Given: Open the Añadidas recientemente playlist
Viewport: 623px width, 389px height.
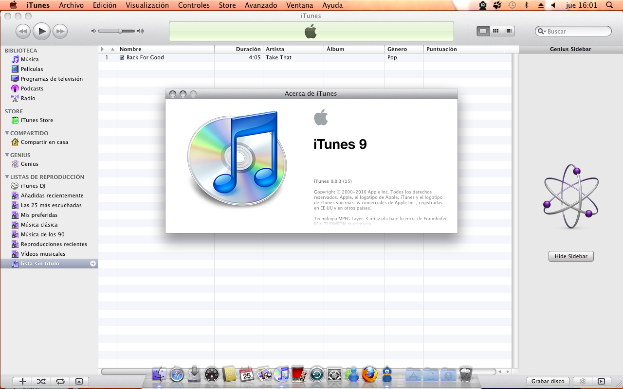Looking at the screenshot, I should 49,195.
